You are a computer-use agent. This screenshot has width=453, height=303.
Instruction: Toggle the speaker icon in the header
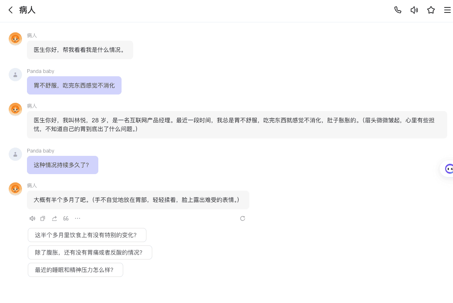414,10
